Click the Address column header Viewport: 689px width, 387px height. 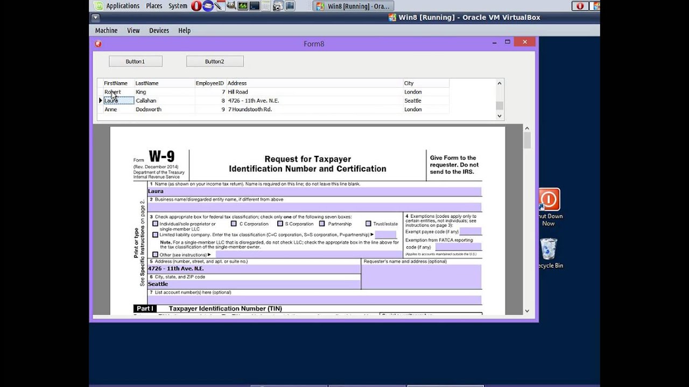click(x=314, y=83)
